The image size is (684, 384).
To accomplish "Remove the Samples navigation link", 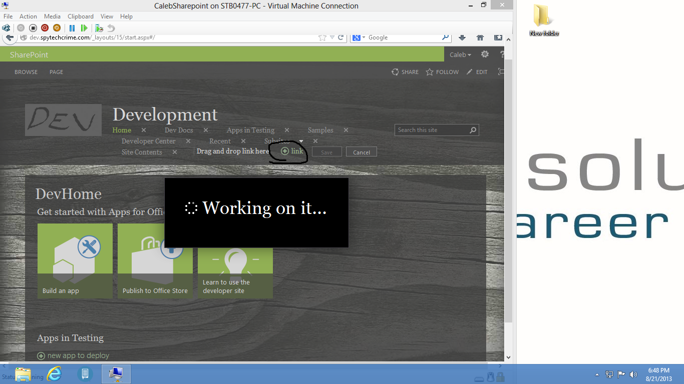I will [x=346, y=130].
